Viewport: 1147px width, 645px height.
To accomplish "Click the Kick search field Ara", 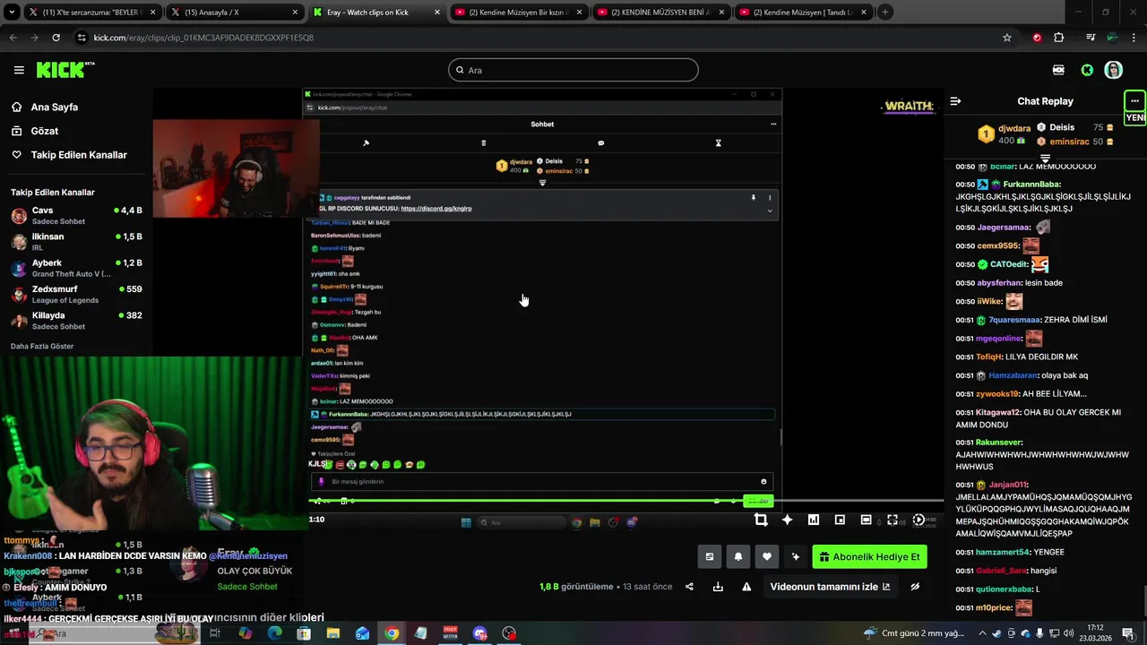I will pos(573,70).
